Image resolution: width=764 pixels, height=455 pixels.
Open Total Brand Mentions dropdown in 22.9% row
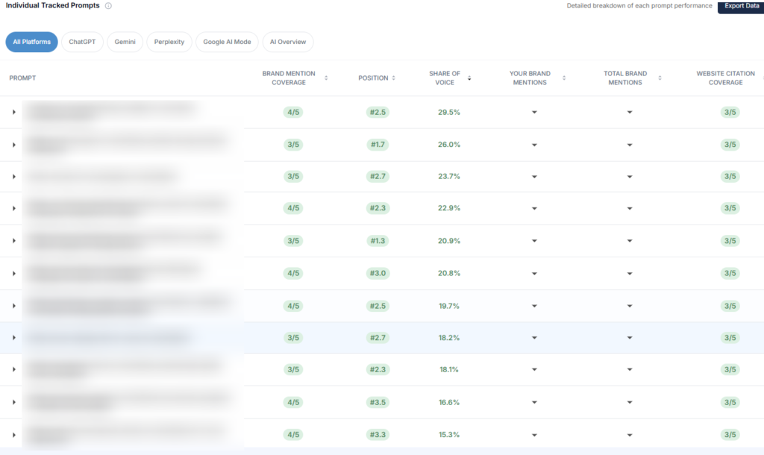click(x=630, y=209)
